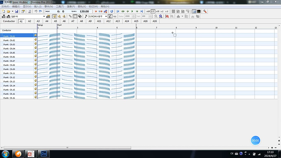Click the black monitor display icon
Viewport: 281px width, 158px height.
[x=199, y=11]
